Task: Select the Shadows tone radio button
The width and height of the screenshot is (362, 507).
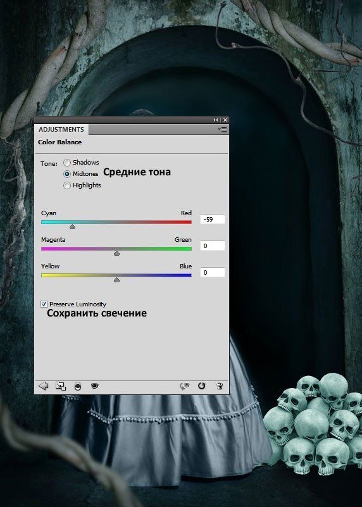Action: point(67,163)
